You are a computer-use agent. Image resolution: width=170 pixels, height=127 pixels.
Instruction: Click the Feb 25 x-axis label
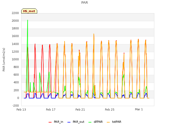(110, 110)
